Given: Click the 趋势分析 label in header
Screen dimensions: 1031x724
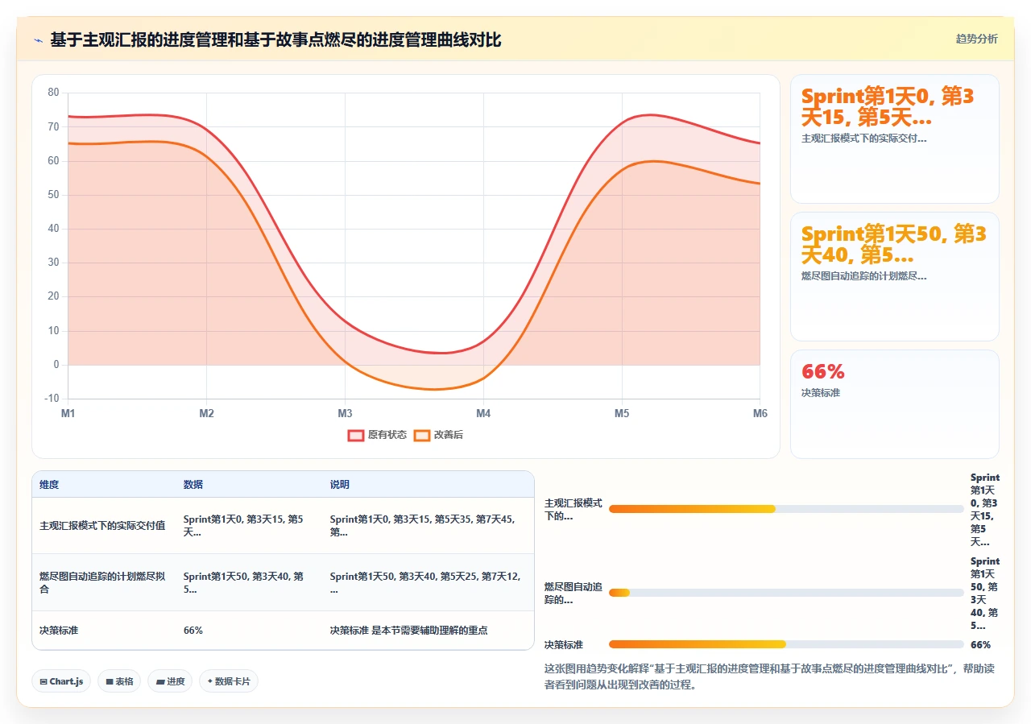Looking at the screenshot, I should point(976,39).
